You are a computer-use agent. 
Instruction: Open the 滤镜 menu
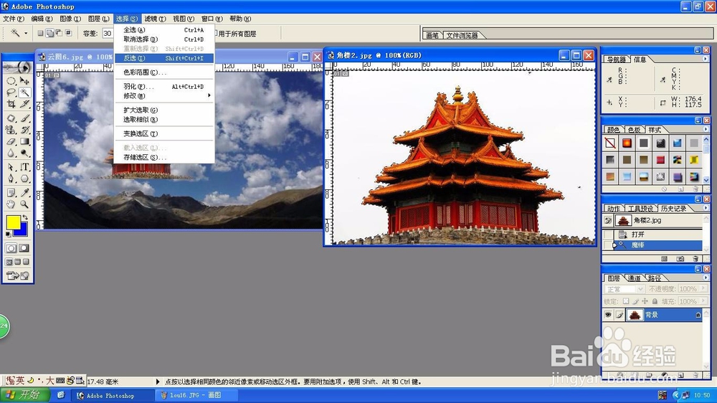pos(155,19)
